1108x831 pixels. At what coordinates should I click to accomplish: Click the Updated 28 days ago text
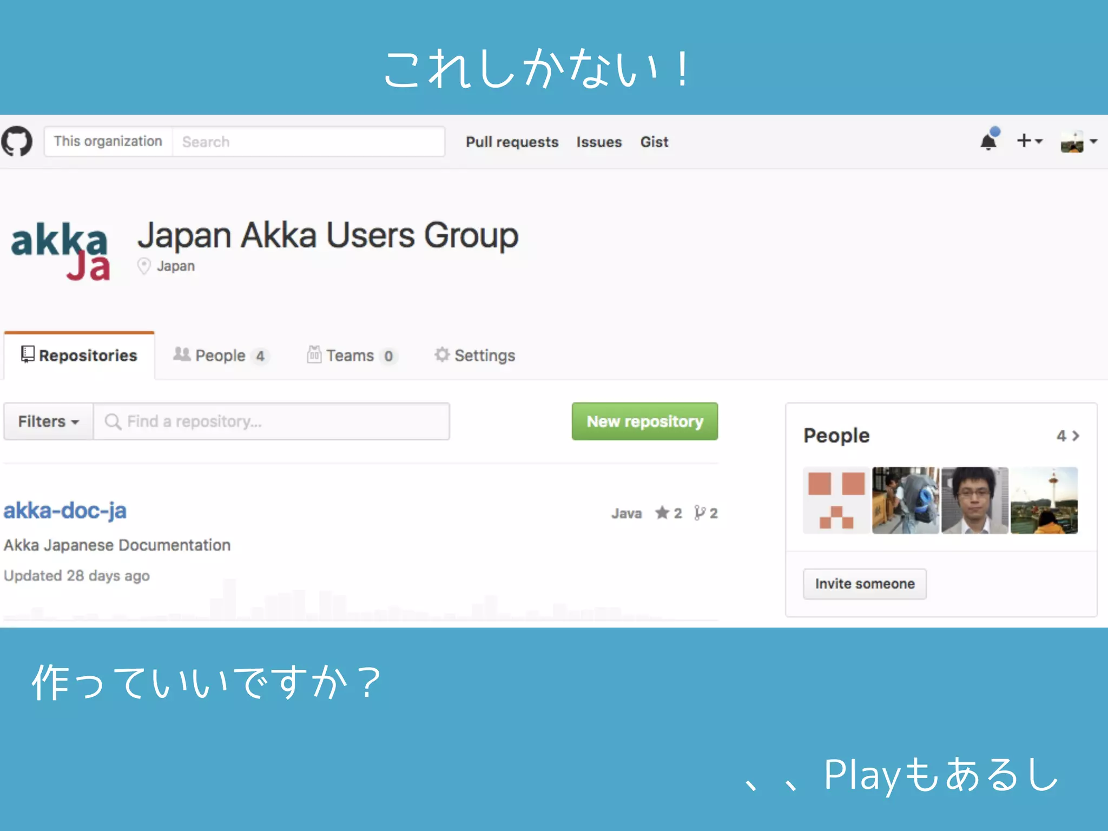(76, 576)
